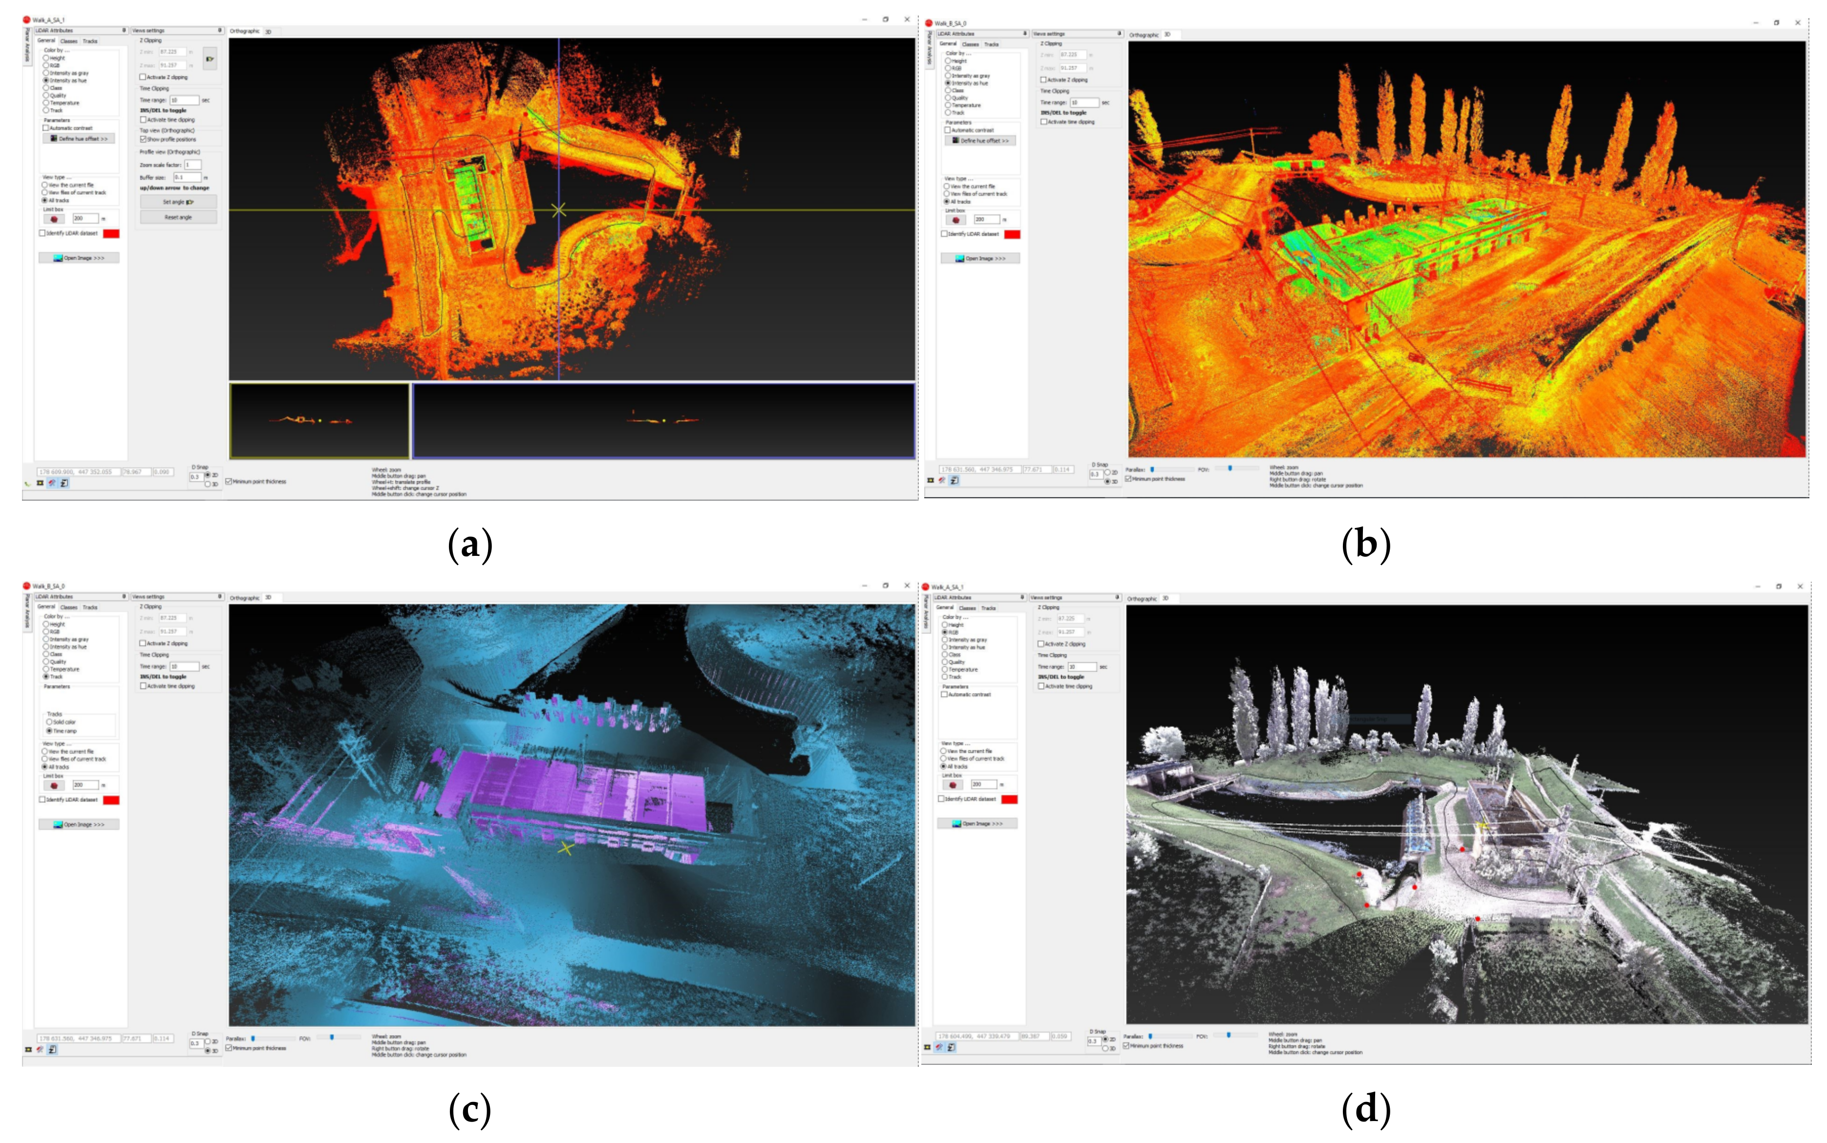Expand Open Image >>> in panel (c)

[79, 824]
